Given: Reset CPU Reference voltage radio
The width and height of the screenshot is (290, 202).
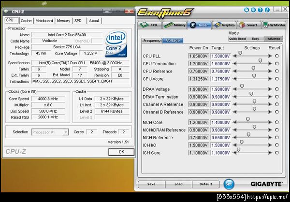Looking at the screenshot, I should [x=277, y=71].
